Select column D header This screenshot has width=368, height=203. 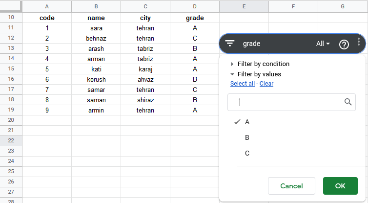[195, 6]
